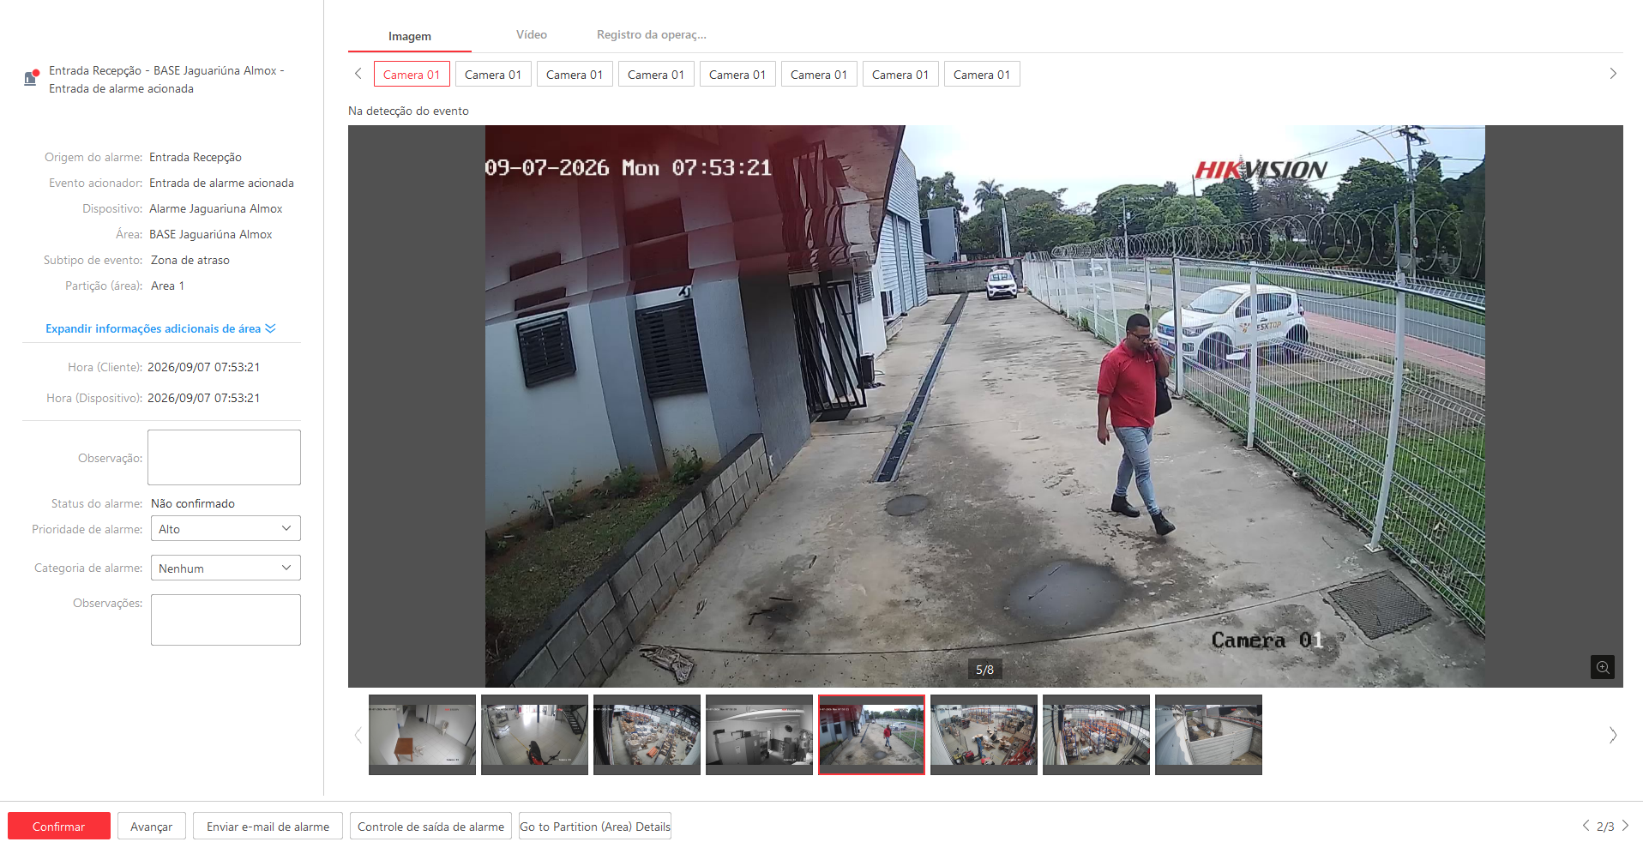Open the Prioridade de alarme dropdown
This screenshot has width=1643, height=848.
coord(226,528)
